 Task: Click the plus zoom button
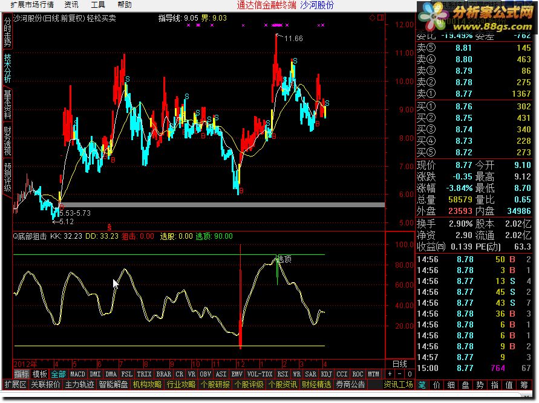point(390,374)
